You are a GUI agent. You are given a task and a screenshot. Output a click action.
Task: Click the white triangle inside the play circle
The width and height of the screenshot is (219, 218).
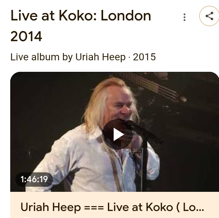pos(118,134)
